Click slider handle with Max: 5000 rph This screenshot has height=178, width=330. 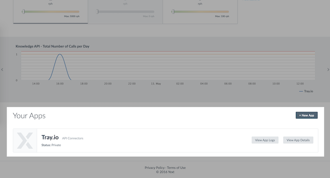(x=24, y=12)
